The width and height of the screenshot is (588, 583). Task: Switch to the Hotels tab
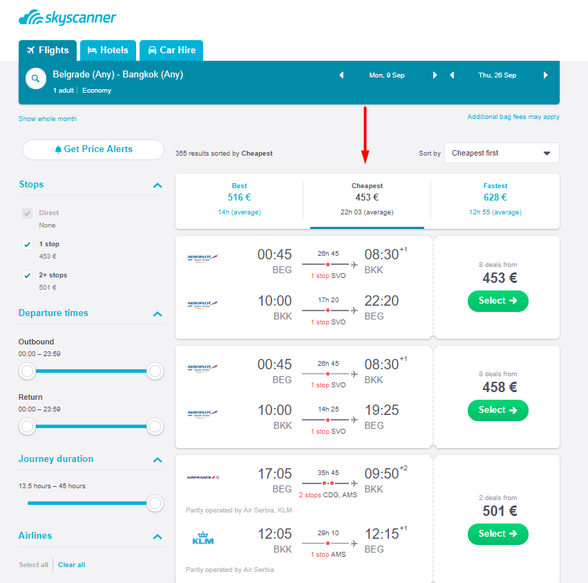click(108, 50)
